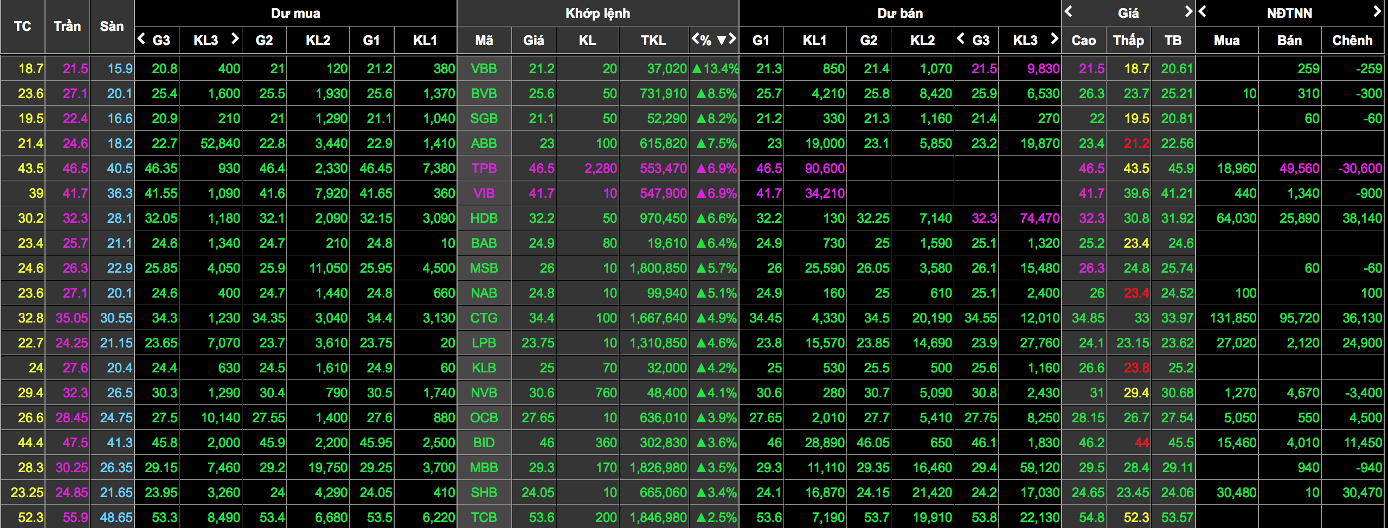
Task: Click left arrow of Giá header group
Action: pos(1069,11)
